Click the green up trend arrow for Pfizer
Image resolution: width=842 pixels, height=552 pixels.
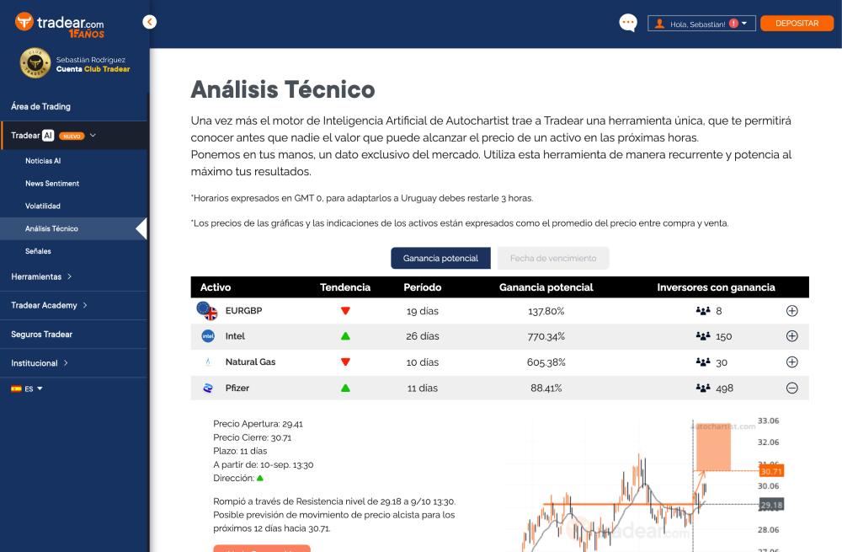point(345,388)
